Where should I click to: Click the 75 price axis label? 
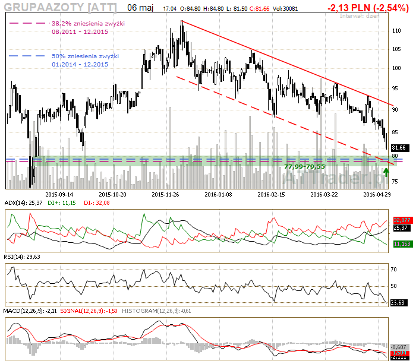point(395,182)
